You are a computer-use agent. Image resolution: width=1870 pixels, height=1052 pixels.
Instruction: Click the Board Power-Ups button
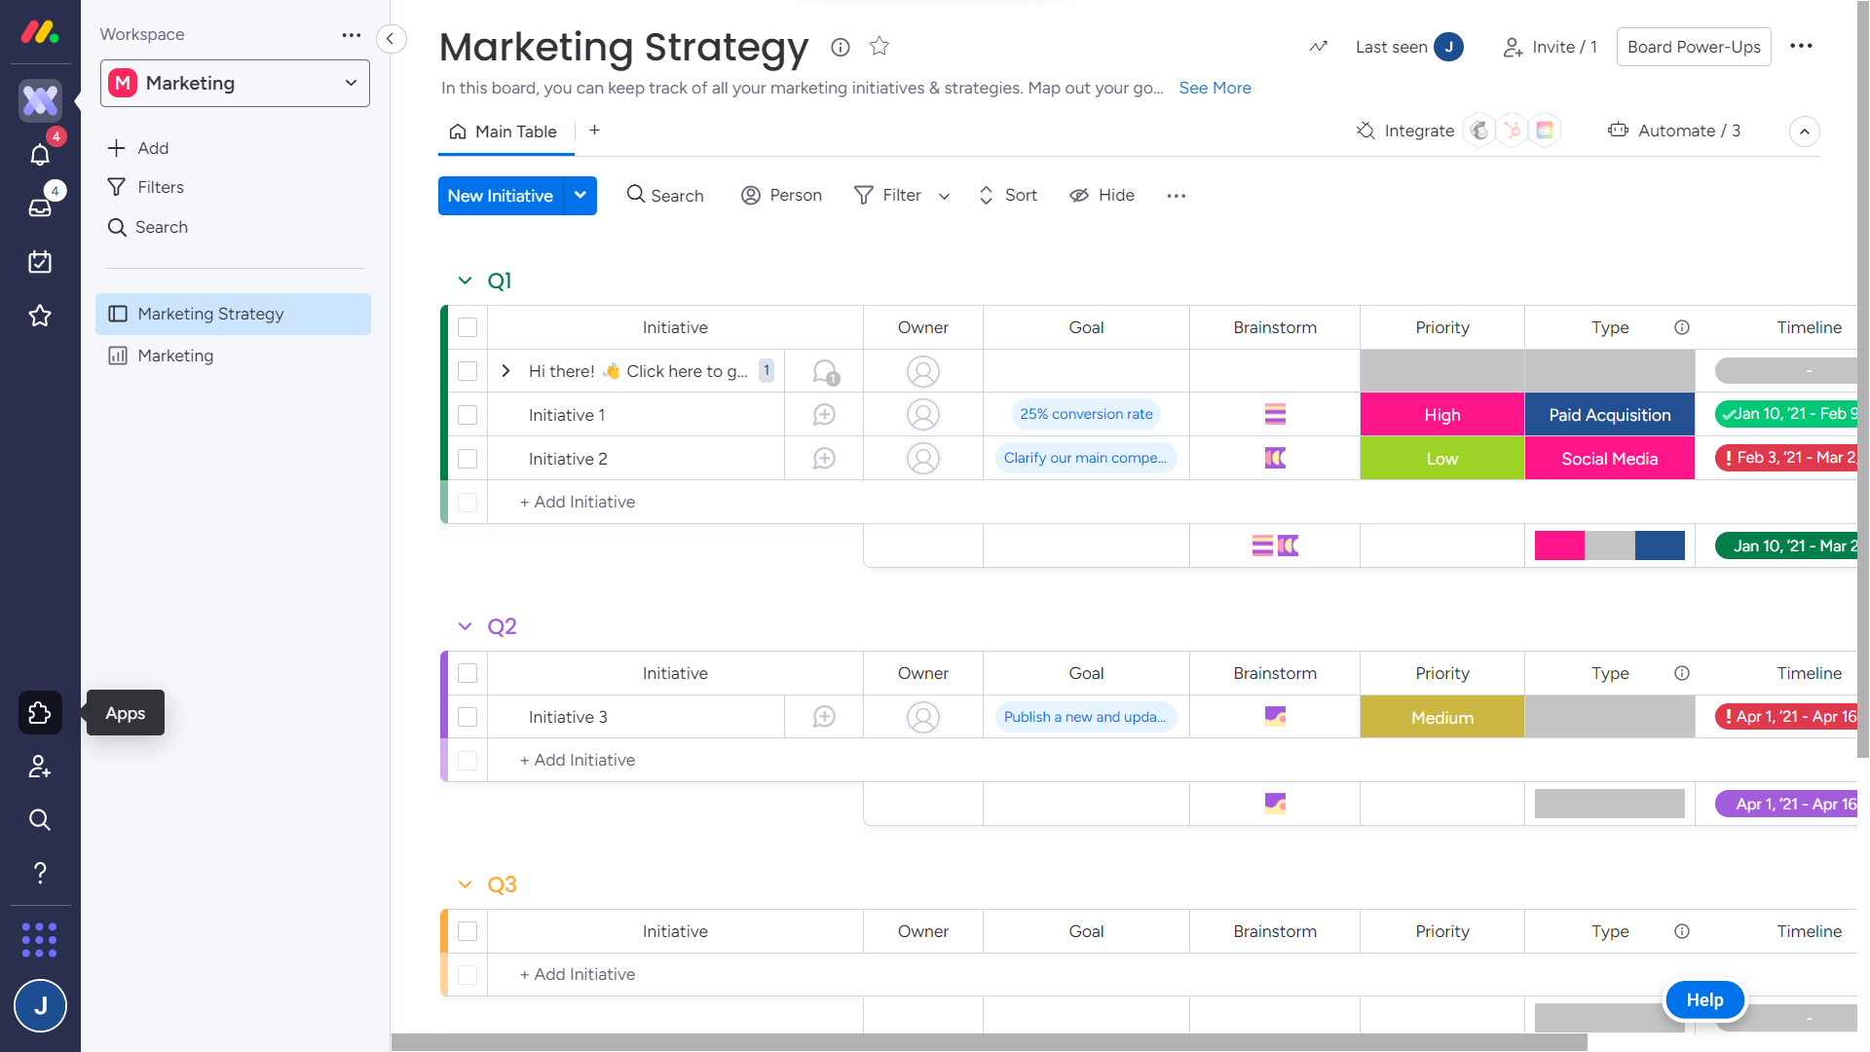[x=1694, y=47]
